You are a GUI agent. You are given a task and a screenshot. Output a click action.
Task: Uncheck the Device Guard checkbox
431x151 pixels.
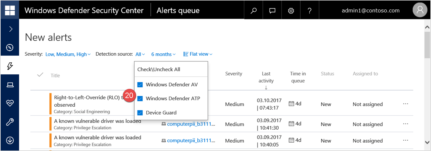[140, 113]
